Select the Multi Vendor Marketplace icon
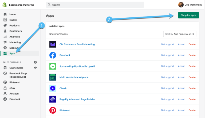This screenshot has width=205, height=118. tap(53, 77)
